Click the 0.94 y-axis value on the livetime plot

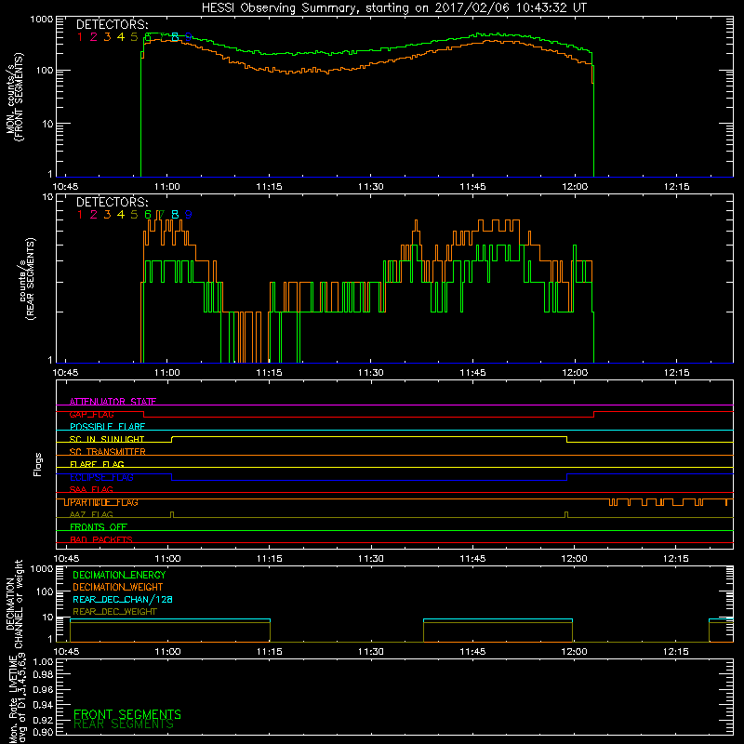point(43,705)
